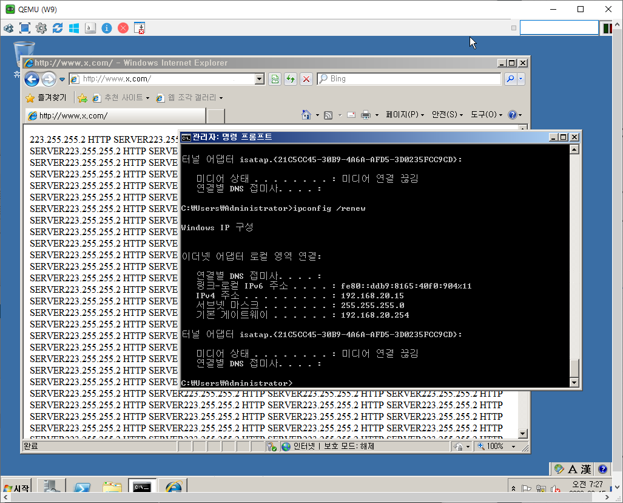Click the ipconfig /renew command text
Screen dimensions: 623x503
329,208
